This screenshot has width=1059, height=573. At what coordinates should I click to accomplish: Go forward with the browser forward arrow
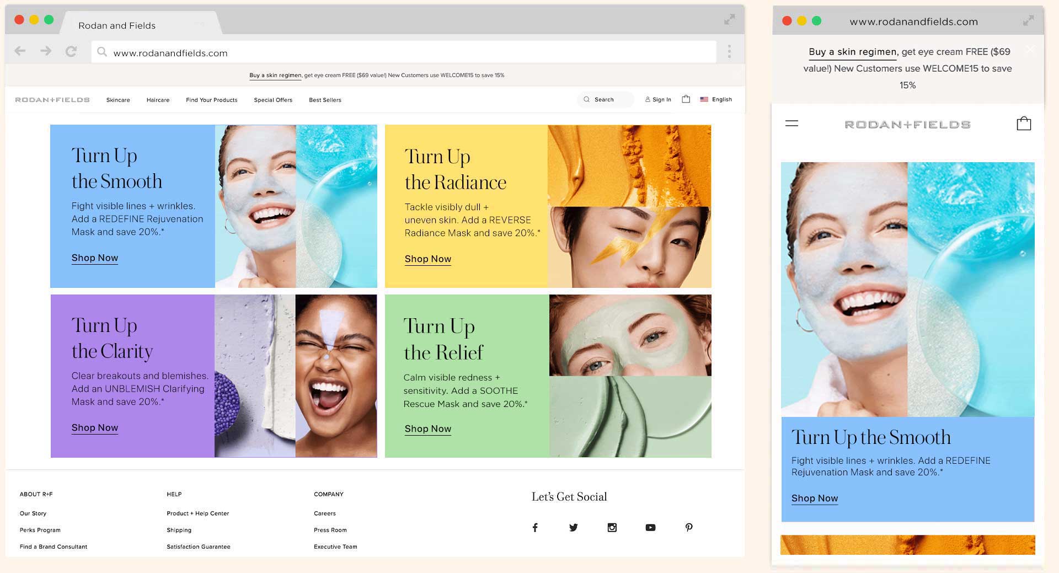[x=46, y=51]
